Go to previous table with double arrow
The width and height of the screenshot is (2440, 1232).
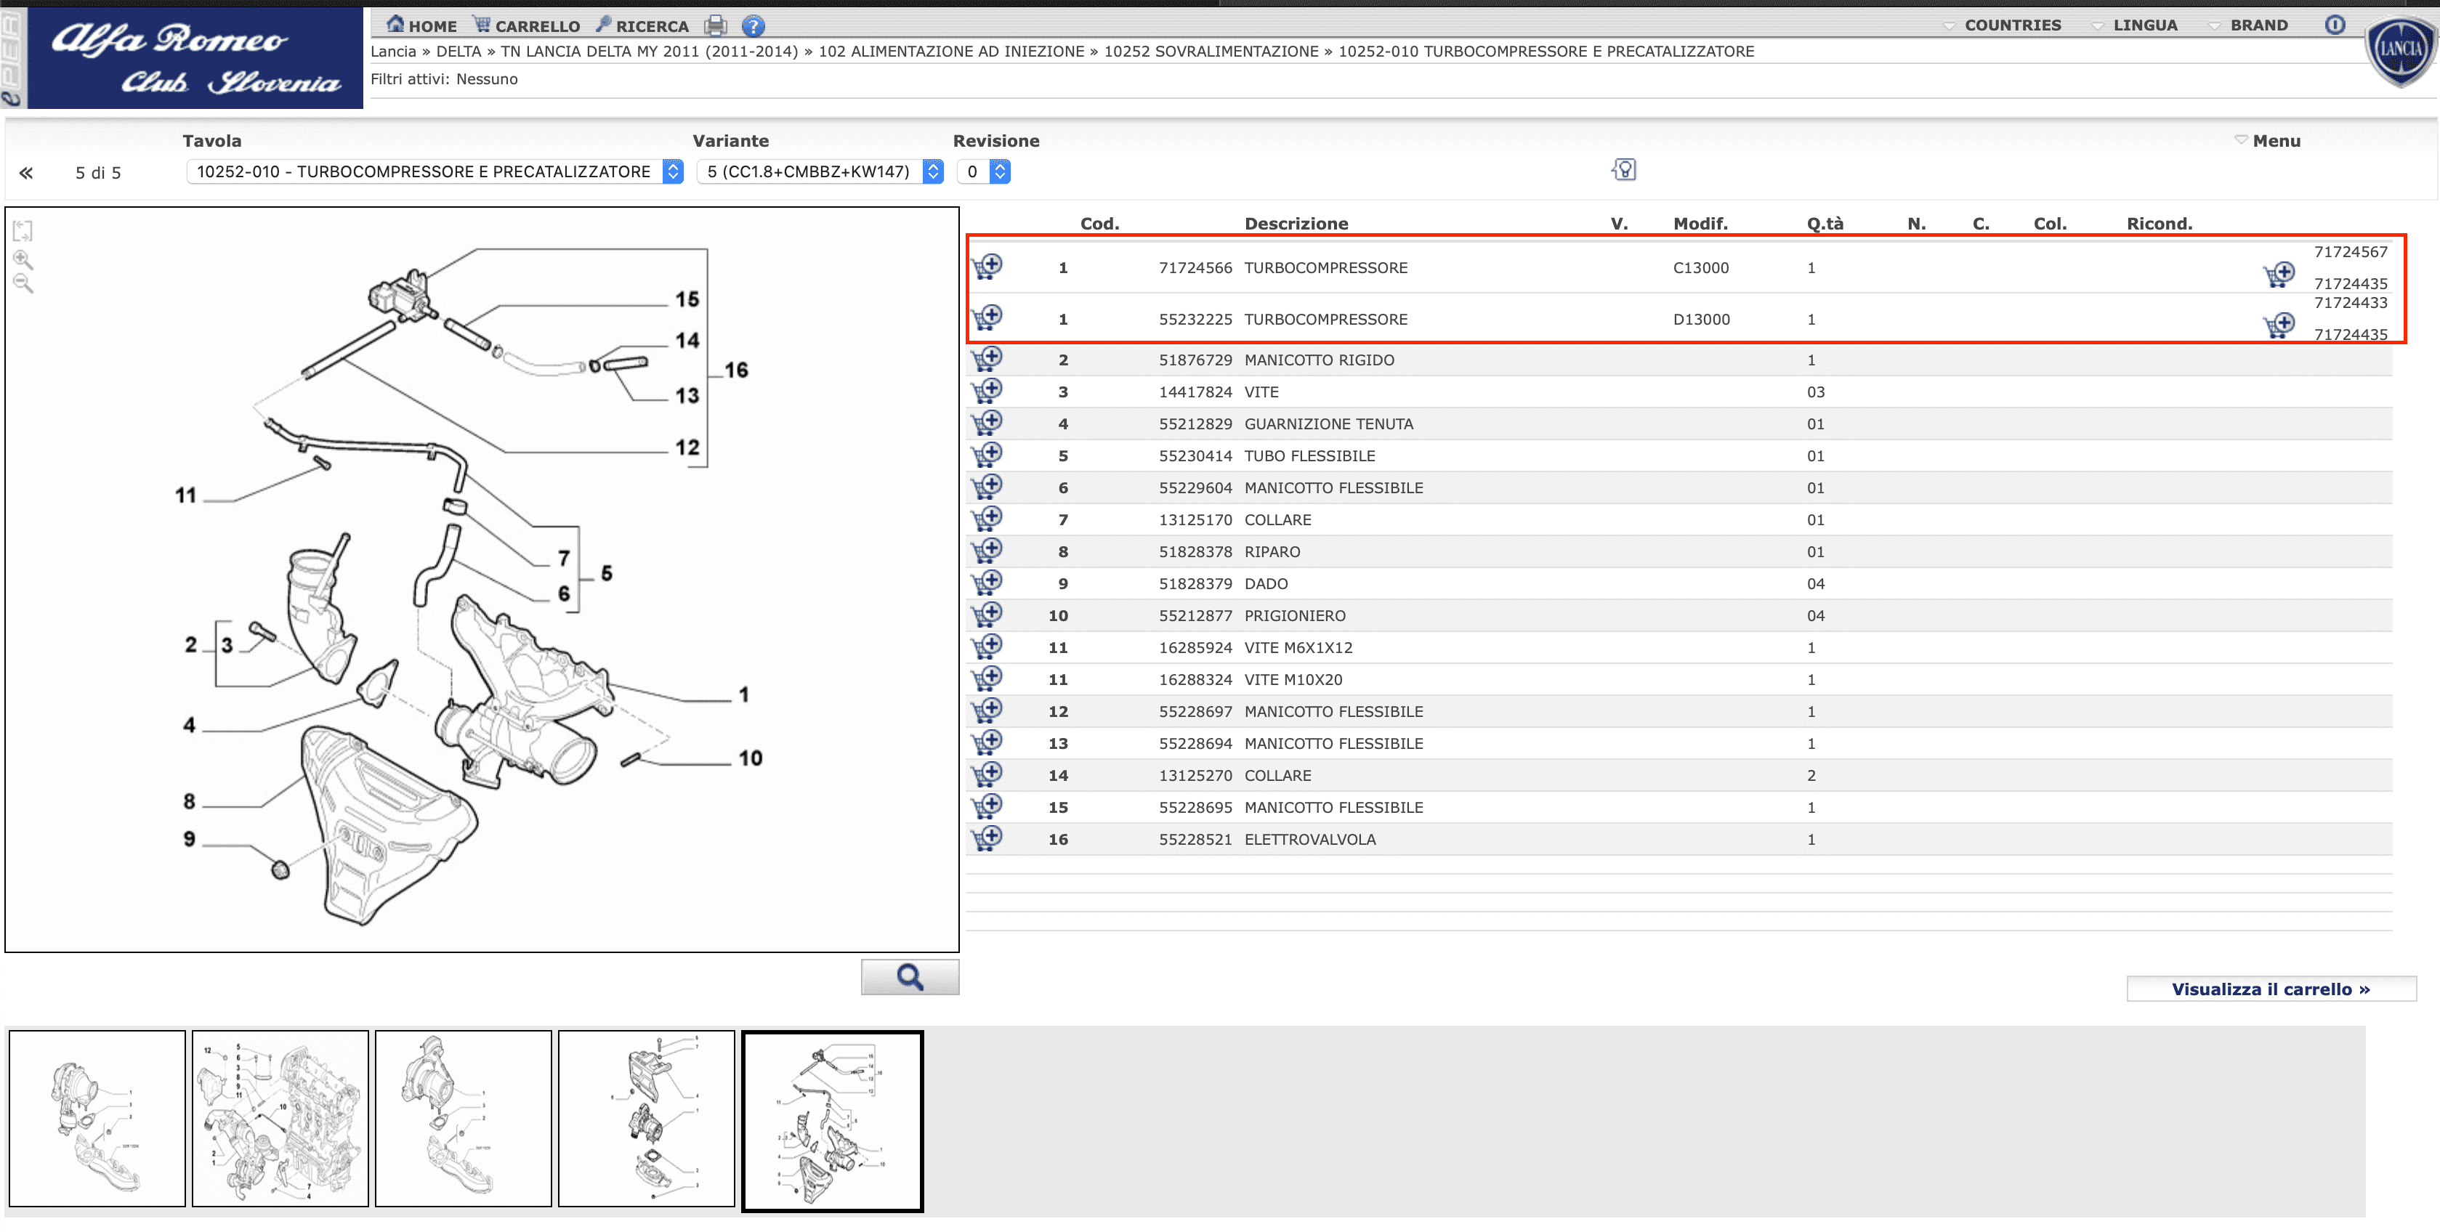26,172
